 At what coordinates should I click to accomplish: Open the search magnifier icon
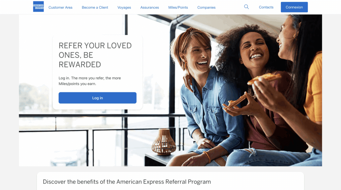click(x=246, y=7)
